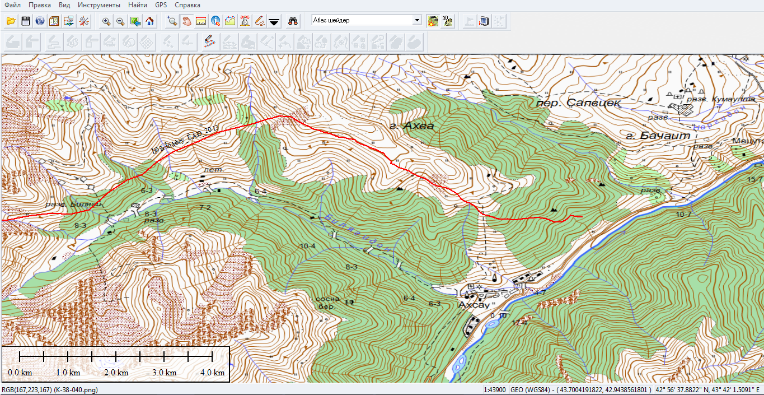This screenshot has height=395, width=764.
Task: Click the Zoom In magnifier icon
Action: 106,21
